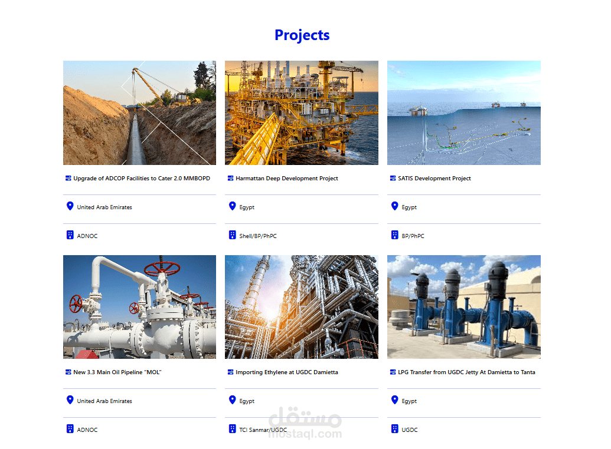Click the location pin under Importing Ethylene project

point(232,400)
